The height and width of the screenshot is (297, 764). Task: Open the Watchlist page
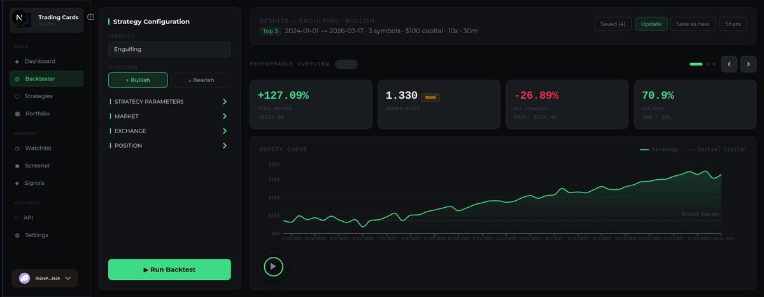coord(46,148)
